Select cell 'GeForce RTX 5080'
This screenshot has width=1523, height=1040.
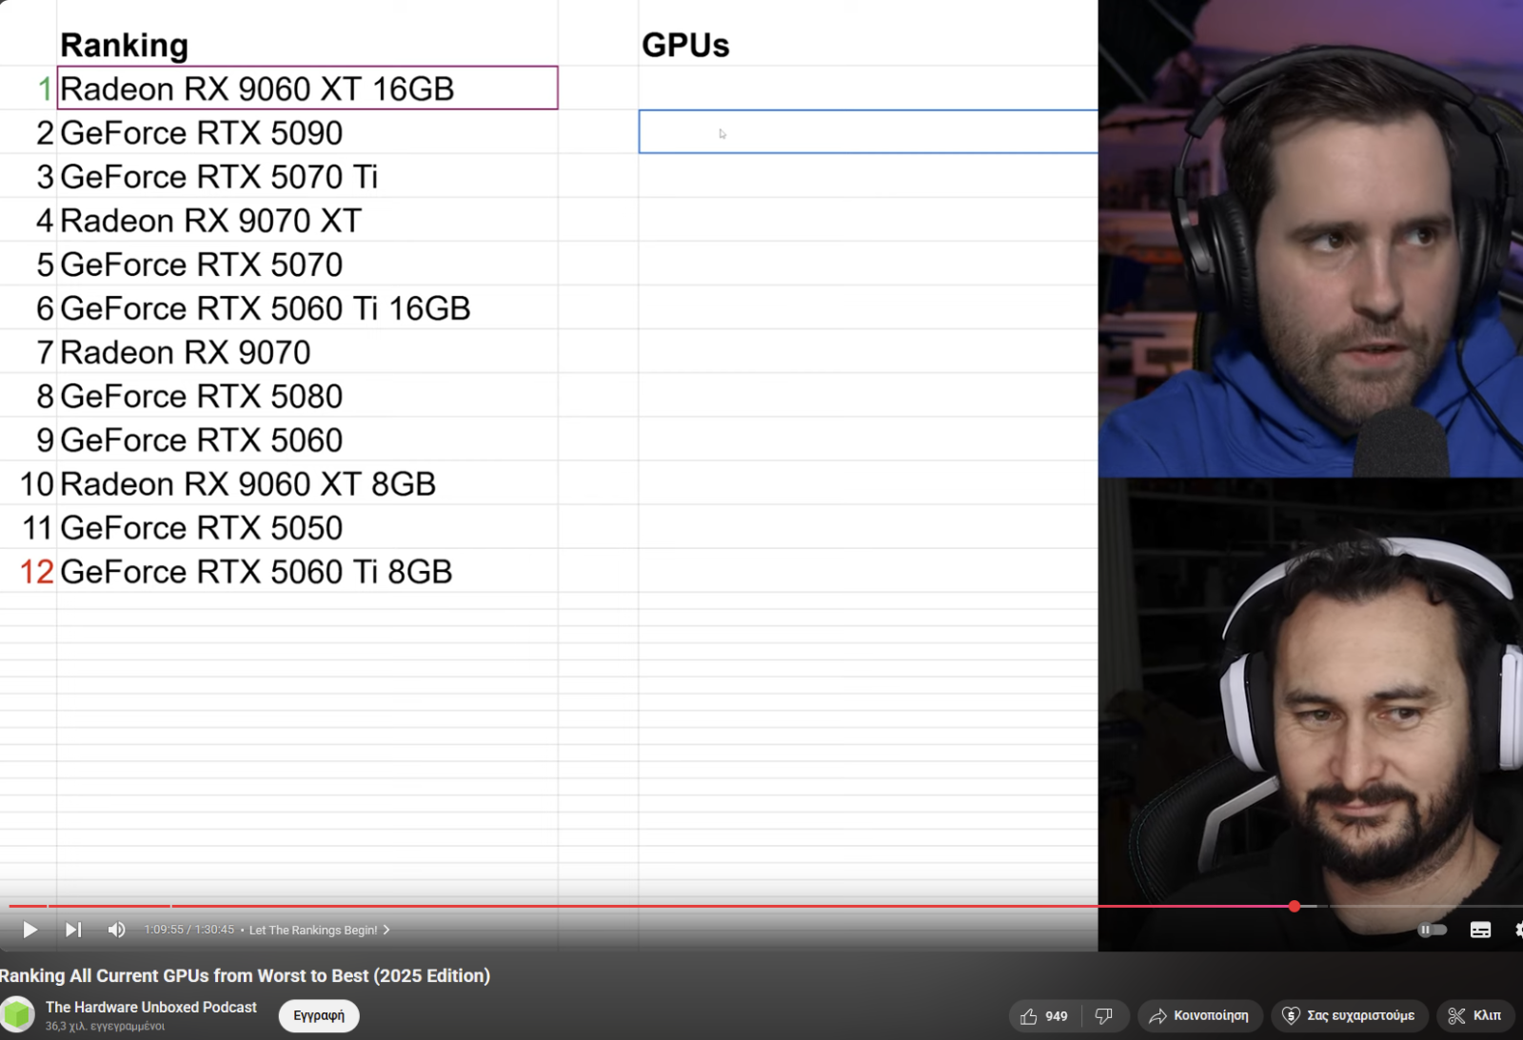(x=307, y=395)
